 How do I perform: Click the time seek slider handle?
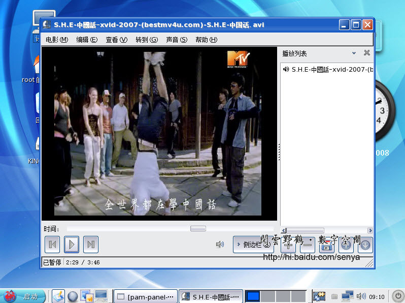coord(198,228)
